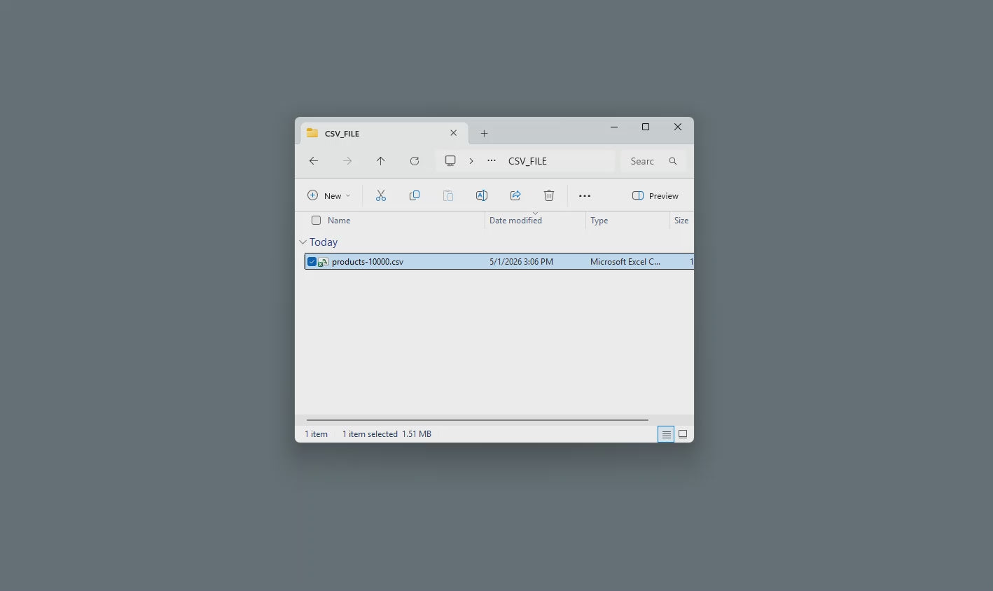The width and height of the screenshot is (993, 591).
Task: Share the selected file
Action: click(x=515, y=195)
